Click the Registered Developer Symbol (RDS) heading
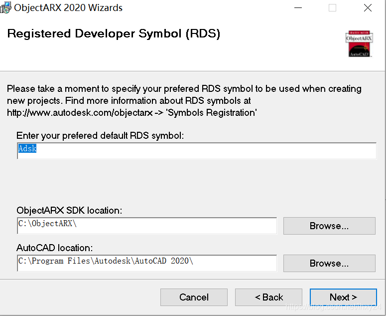386x316 pixels. pos(114,33)
